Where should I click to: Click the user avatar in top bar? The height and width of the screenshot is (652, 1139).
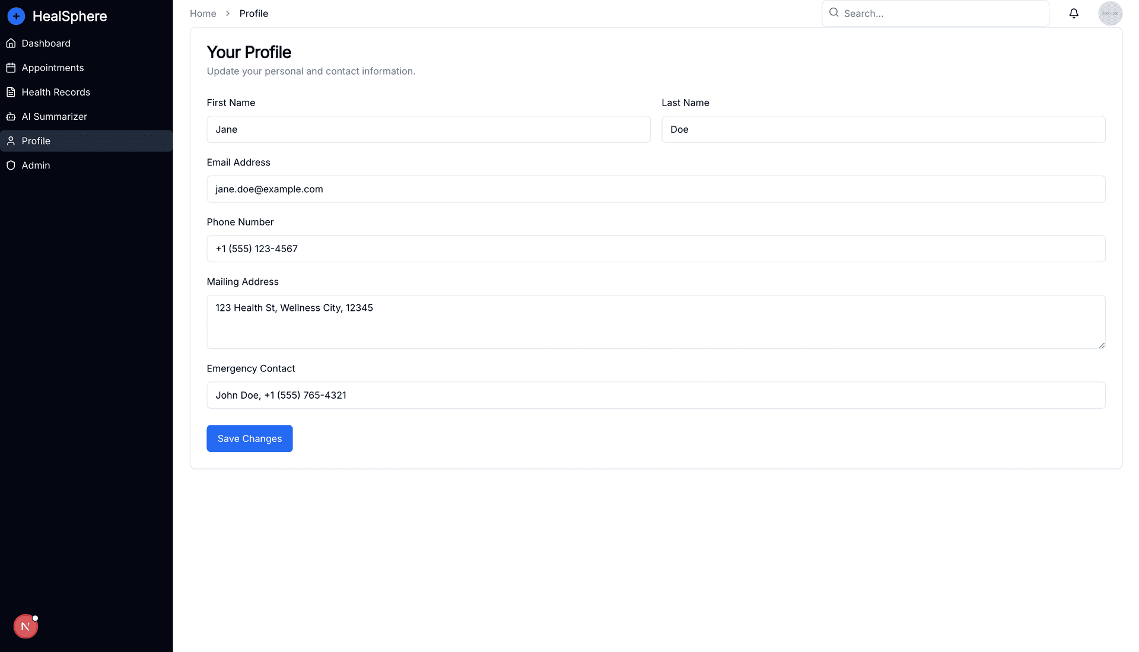pos(1110,14)
